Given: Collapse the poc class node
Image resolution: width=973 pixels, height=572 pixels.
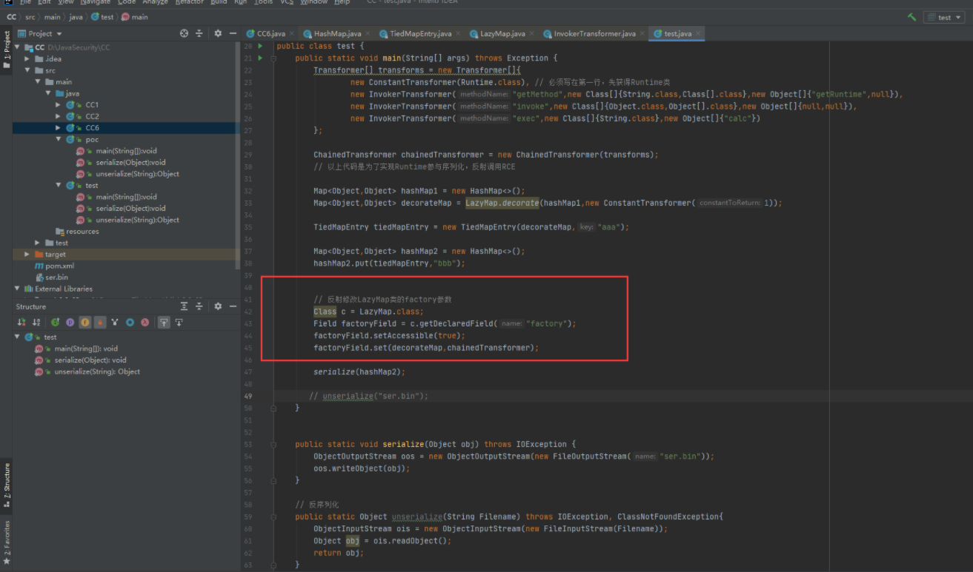Looking at the screenshot, I should click(x=59, y=139).
